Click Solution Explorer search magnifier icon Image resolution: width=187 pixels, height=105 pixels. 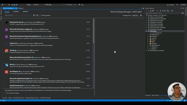click(x=182, y=13)
